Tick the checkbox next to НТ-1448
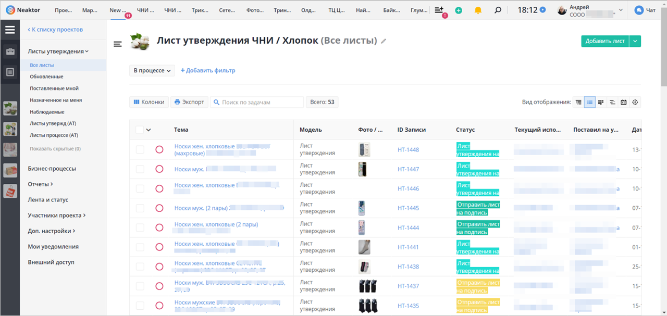667x316 pixels. (x=139, y=149)
